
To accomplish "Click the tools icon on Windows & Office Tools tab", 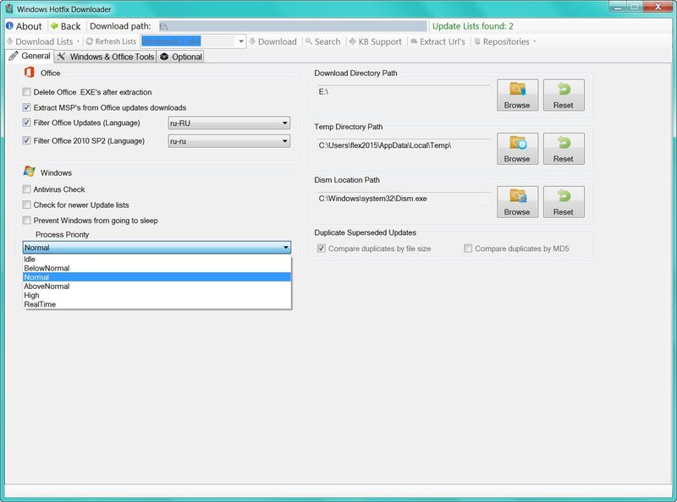I will point(61,57).
